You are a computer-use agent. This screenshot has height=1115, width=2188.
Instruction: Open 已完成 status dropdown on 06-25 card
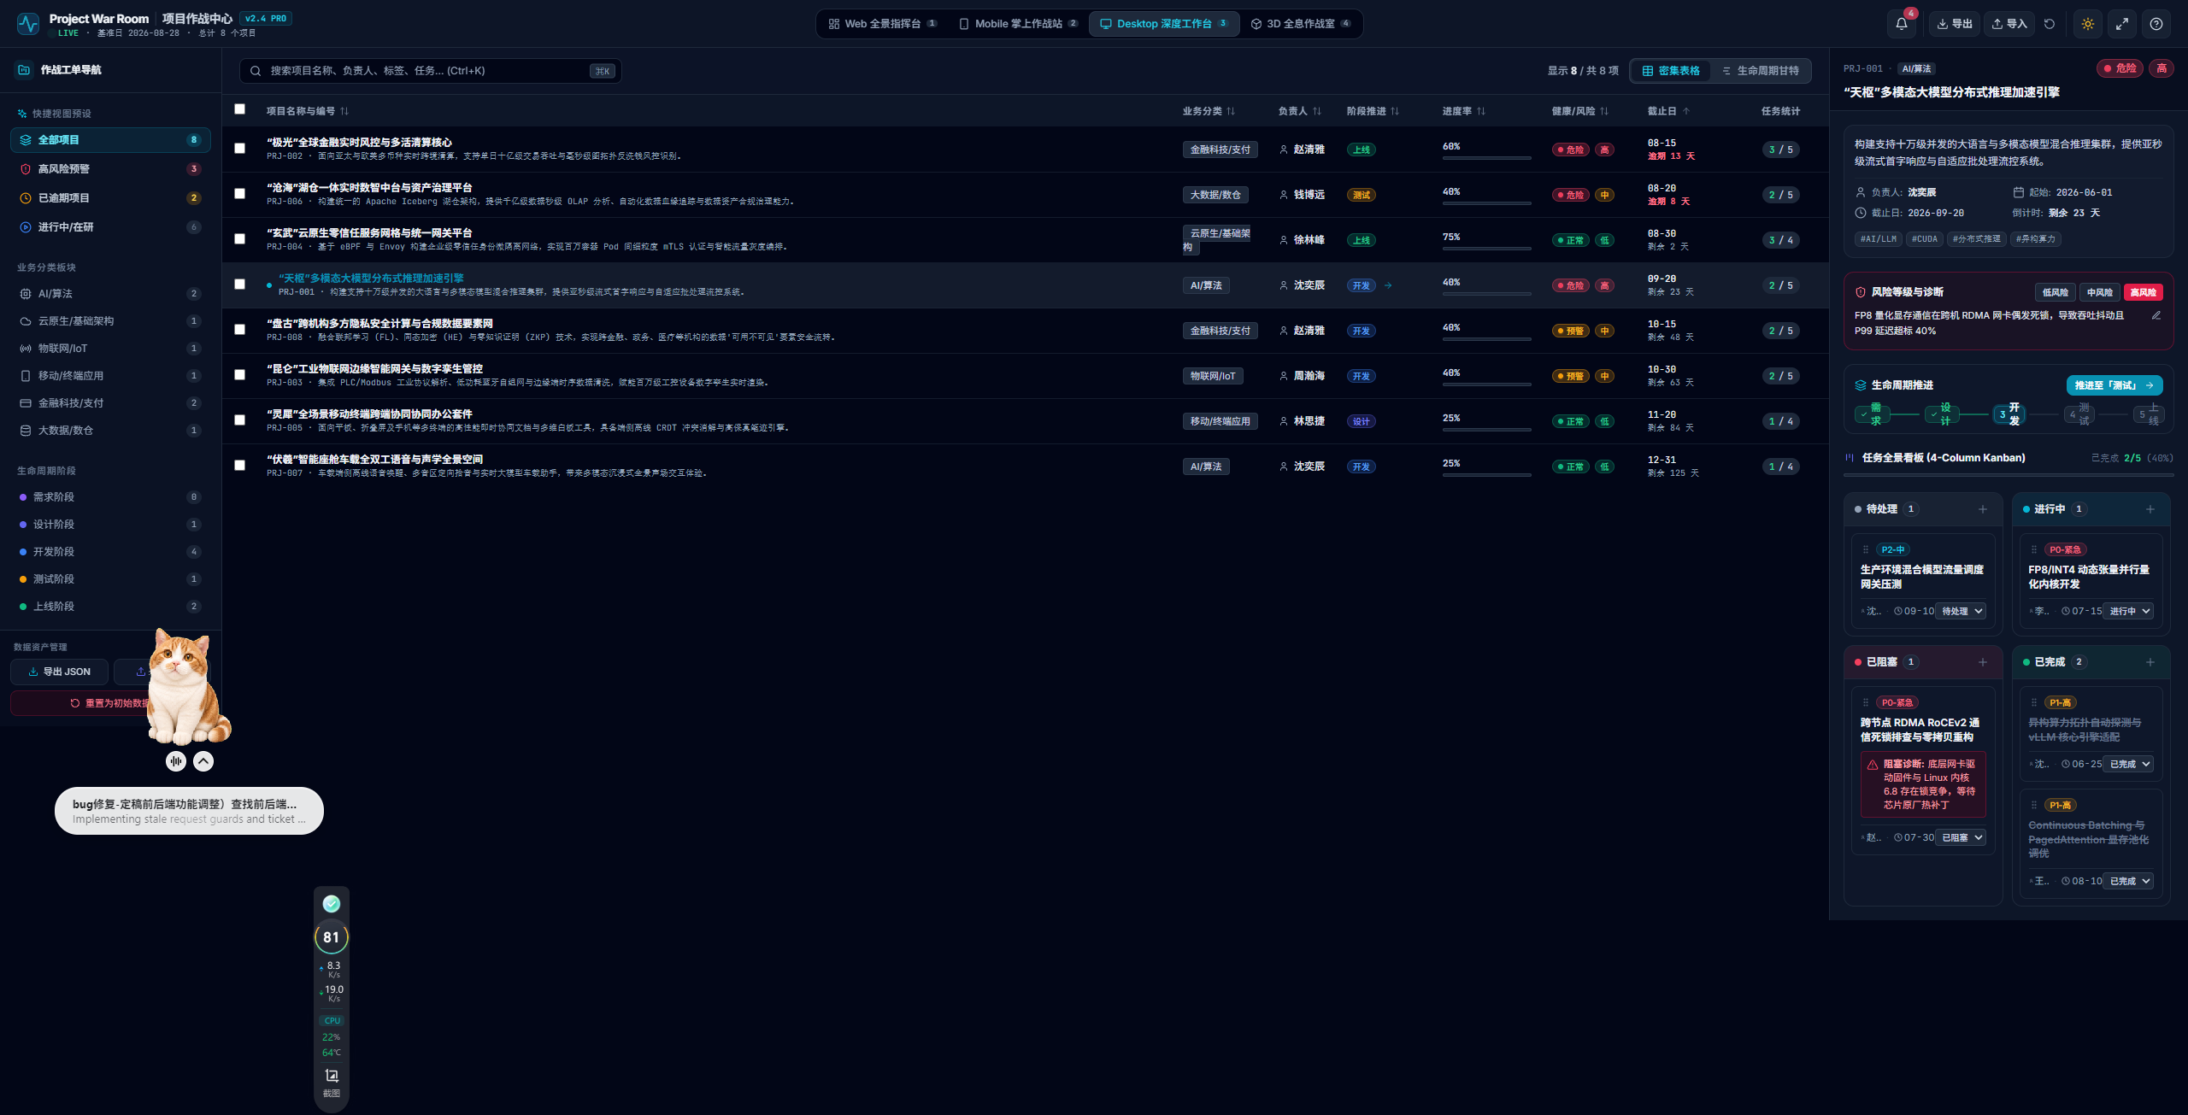coord(2128,764)
